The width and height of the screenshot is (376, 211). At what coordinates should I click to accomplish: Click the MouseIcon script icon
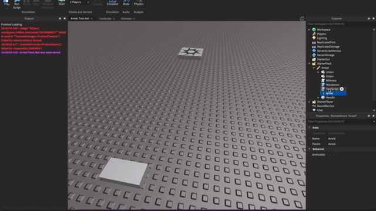(x=323, y=84)
